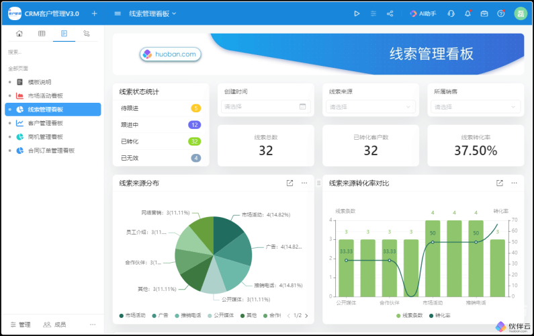Select 市场活动看板 in the sidebar

pyautogui.click(x=45, y=95)
